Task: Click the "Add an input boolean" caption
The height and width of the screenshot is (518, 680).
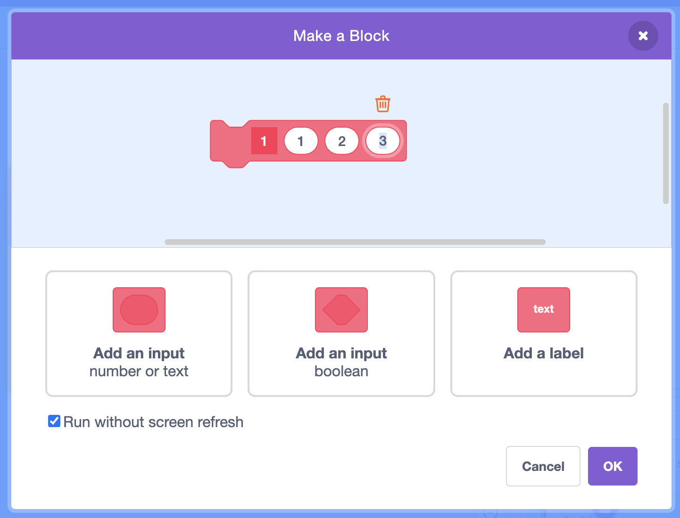Action: tap(341, 362)
